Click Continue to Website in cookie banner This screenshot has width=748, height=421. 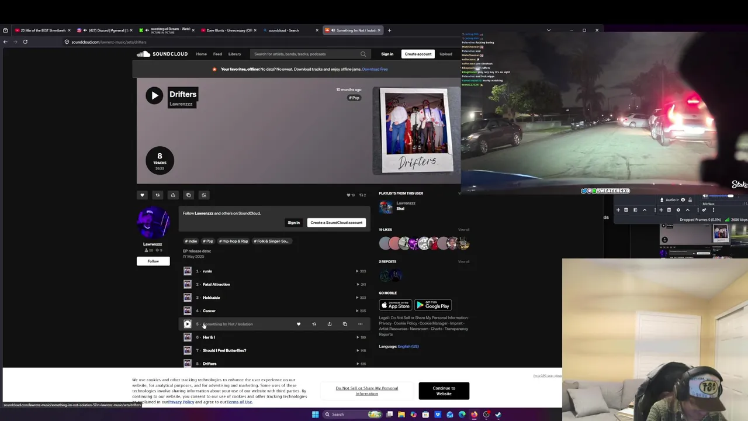pos(444,391)
